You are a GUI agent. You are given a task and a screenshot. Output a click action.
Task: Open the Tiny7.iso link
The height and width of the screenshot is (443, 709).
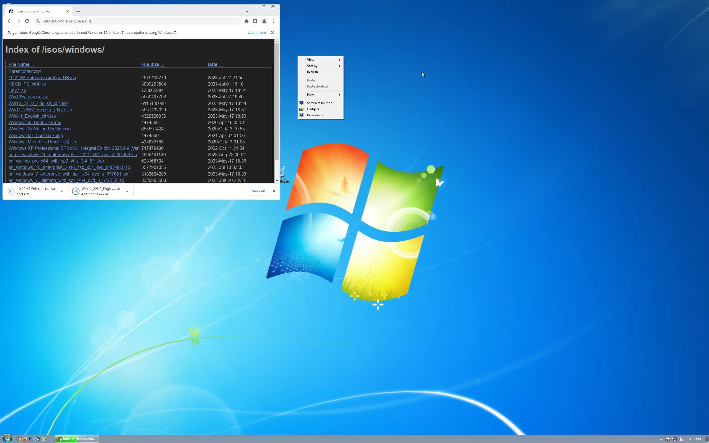[x=17, y=91]
